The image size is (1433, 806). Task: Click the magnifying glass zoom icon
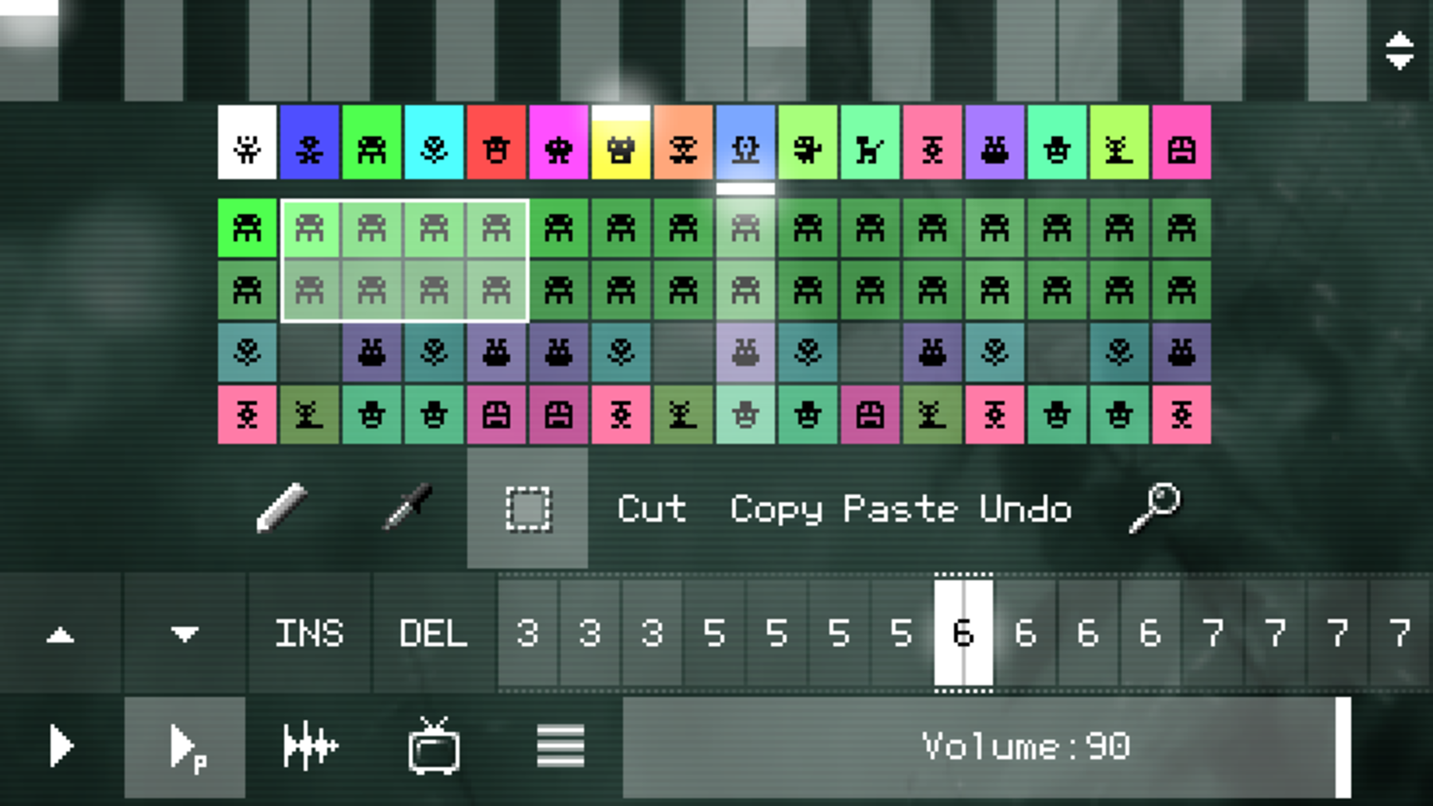click(x=1155, y=508)
